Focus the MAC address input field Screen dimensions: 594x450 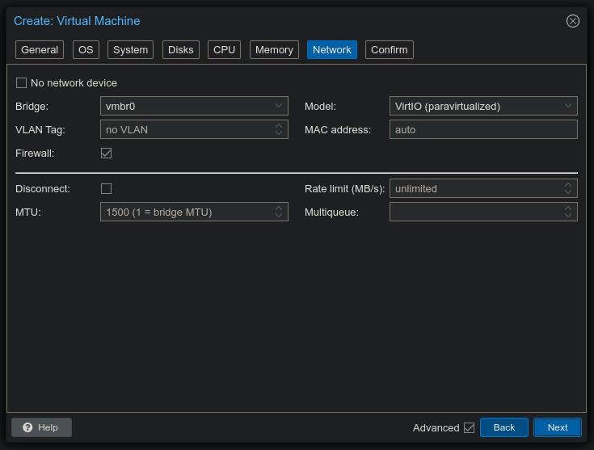[482, 129]
